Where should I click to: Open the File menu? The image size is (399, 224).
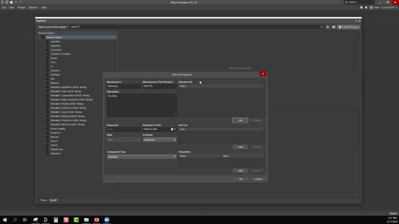click(4, 7)
